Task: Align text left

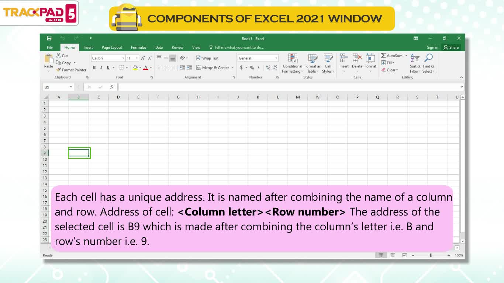Action: click(159, 68)
